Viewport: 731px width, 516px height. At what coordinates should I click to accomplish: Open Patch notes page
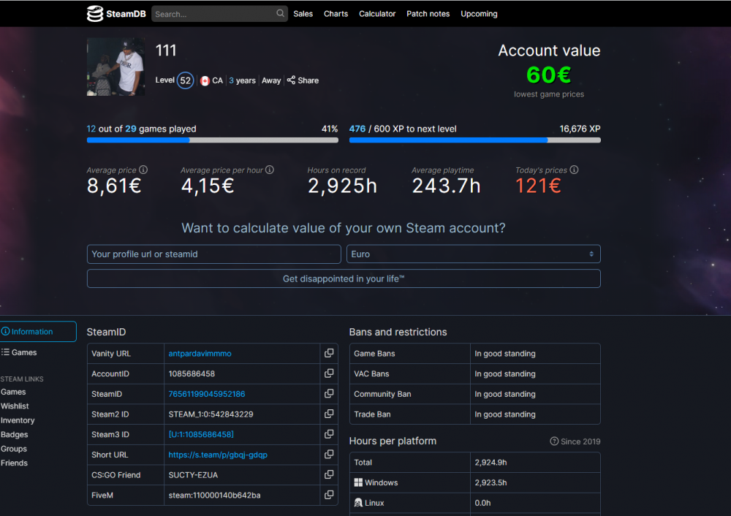point(428,13)
